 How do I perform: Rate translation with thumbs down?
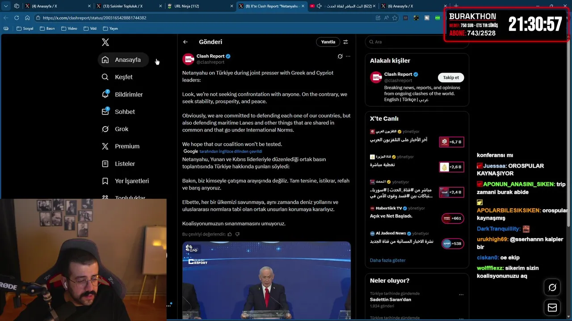pos(237,234)
